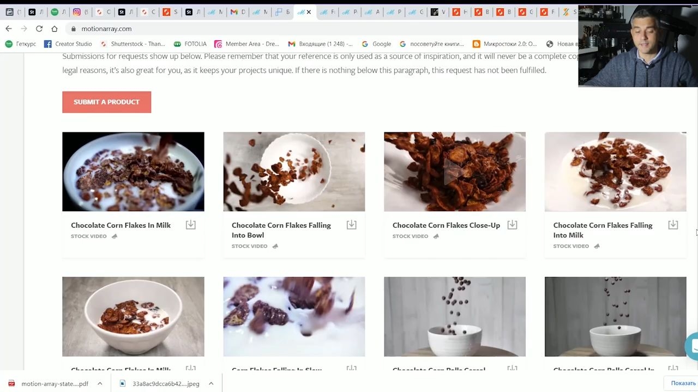This screenshot has height=392, width=698.
Task: Open the Creator Studio Facebook bookmark
Action: (68, 44)
